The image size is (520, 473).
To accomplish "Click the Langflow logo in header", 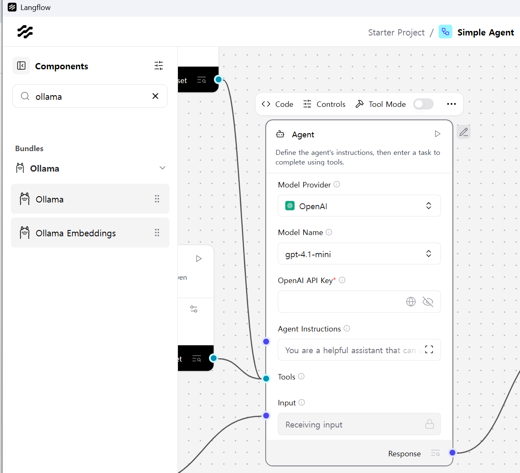I will [25, 32].
